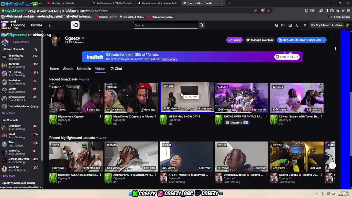Open Stream In Mexico highlight thumbnail
Image resolution: width=352 pixels, height=198 pixels.
tap(241, 156)
